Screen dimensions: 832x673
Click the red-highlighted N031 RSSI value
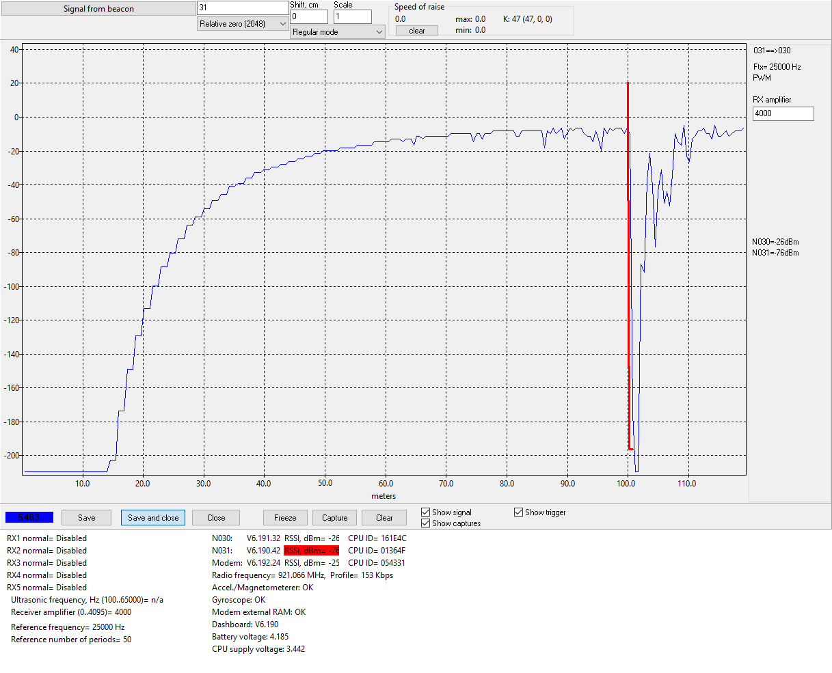[312, 551]
